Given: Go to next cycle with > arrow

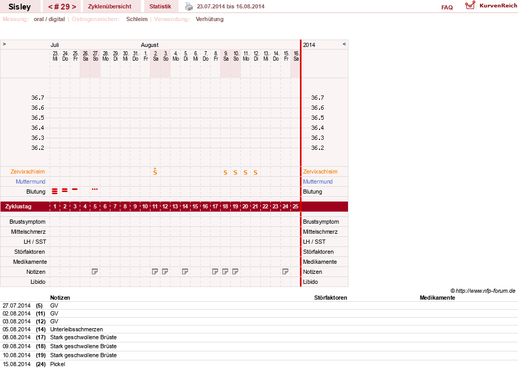Looking at the screenshot, I should [x=74, y=7].
